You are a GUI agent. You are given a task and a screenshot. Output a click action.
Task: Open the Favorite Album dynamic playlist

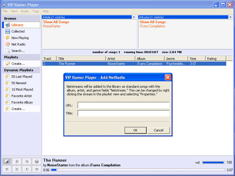pos(21,102)
